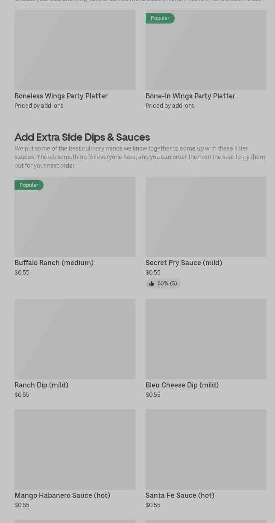Open Secret Fry Sauce (mild) image

206,217
